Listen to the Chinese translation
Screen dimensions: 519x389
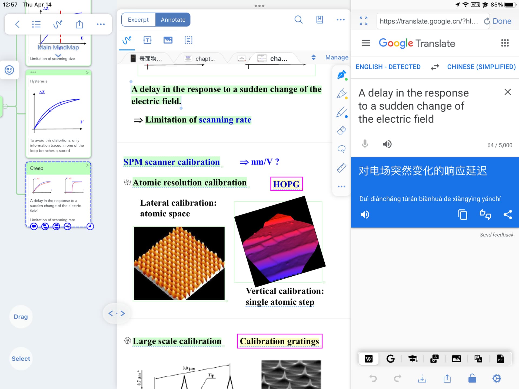pos(365,215)
